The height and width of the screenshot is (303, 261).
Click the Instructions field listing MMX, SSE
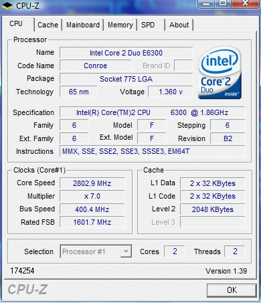tap(152, 151)
